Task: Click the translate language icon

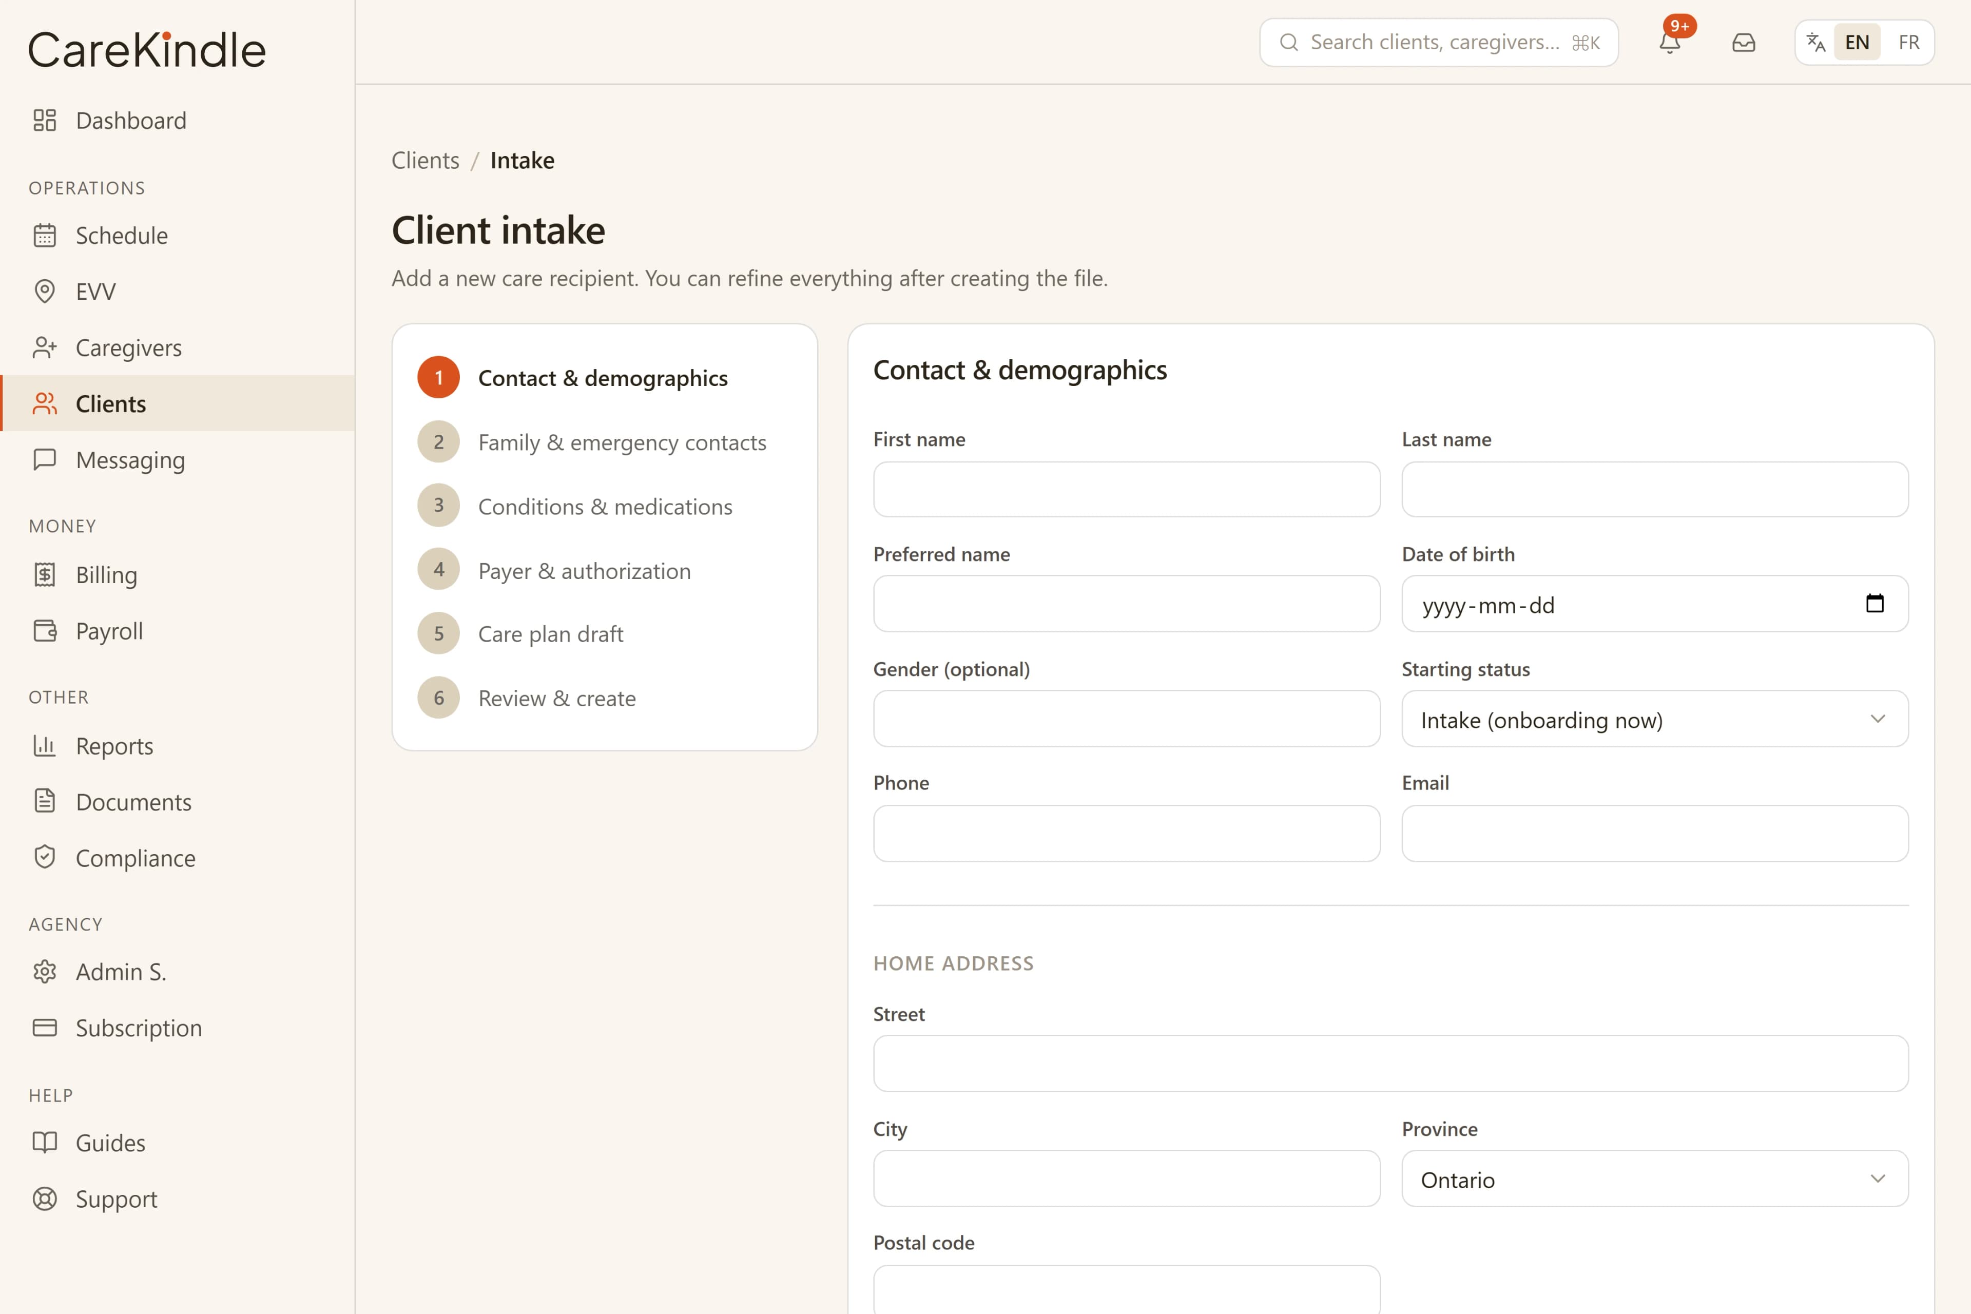Action: (1815, 42)
